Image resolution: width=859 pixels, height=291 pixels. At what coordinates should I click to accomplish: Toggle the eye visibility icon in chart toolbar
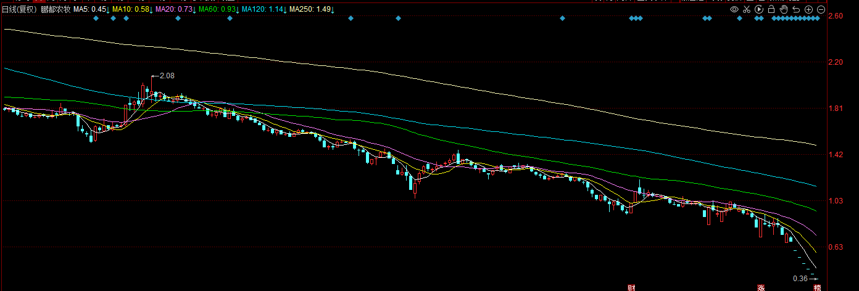[734, 10]
